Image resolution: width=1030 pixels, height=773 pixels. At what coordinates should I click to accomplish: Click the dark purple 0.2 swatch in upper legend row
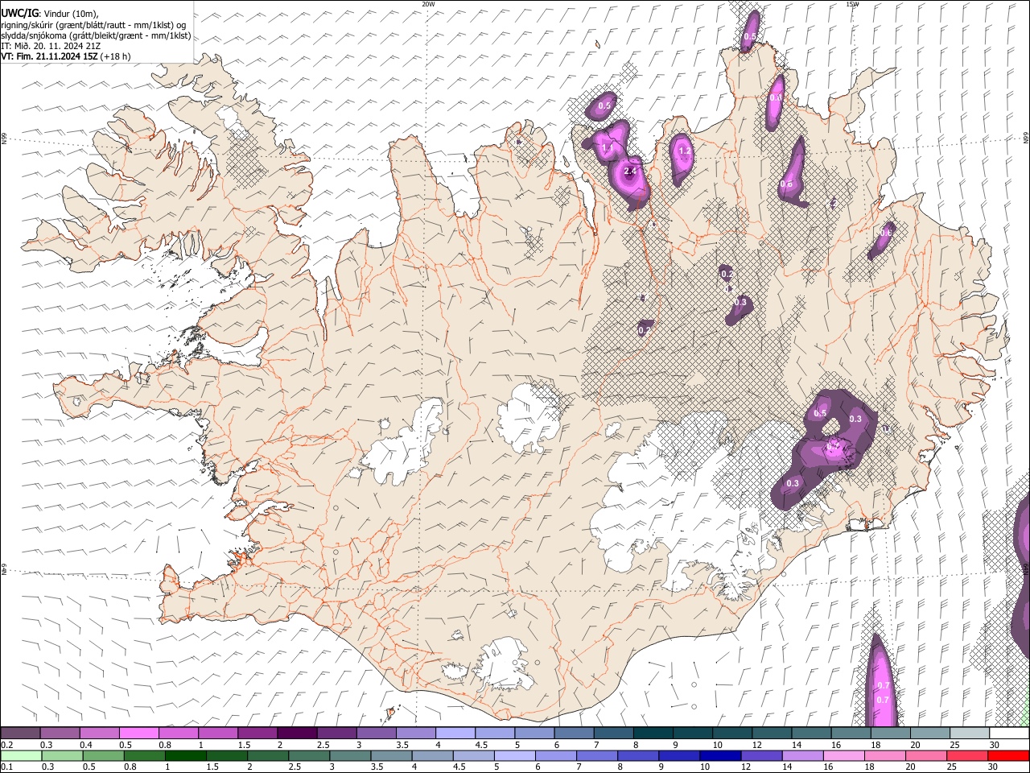point(20,733)
